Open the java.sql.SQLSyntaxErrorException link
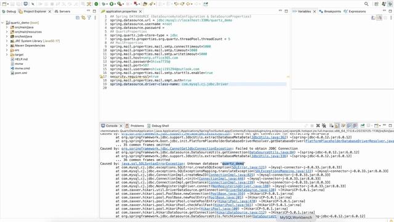 pyautogui.click(x=152, y=163)
